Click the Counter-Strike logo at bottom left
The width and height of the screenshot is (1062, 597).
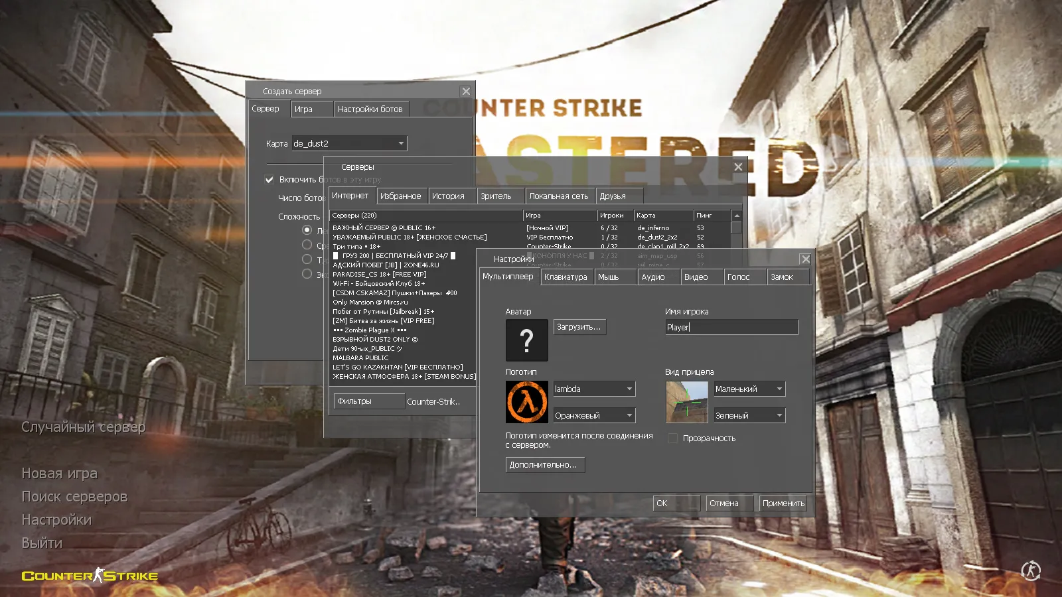click(90, 576)
